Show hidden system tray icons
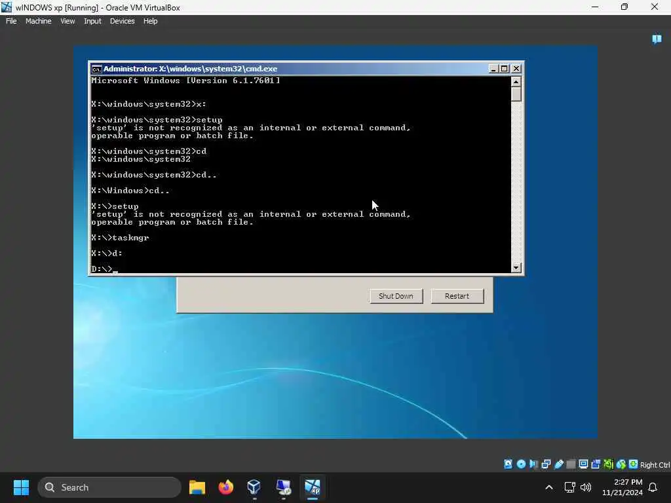671x503 pixels. pos(549,487)
